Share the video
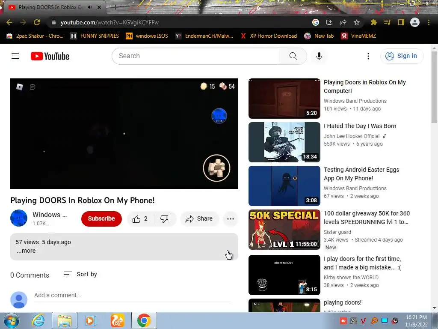This screenshot has width=438, height=329. [199, 219]
